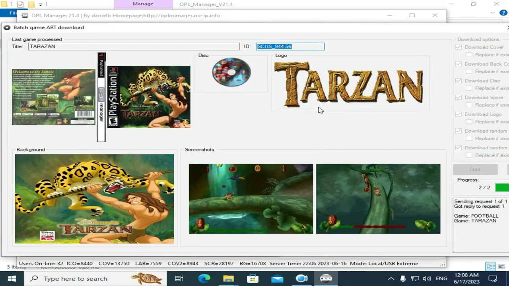509x286 pixels.
Task: Click the "Sending request 1 of 1" log line
Action: tap(481, 201)
